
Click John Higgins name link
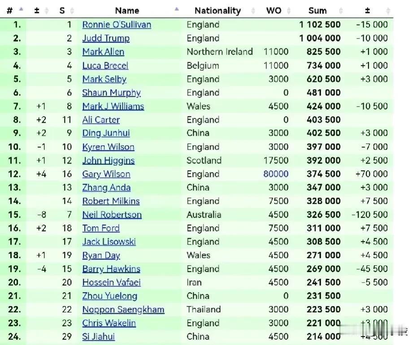108,160
